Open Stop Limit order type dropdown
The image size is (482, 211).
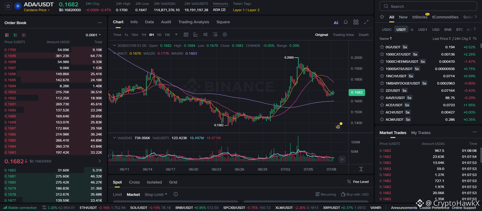[x=156, y=194]
